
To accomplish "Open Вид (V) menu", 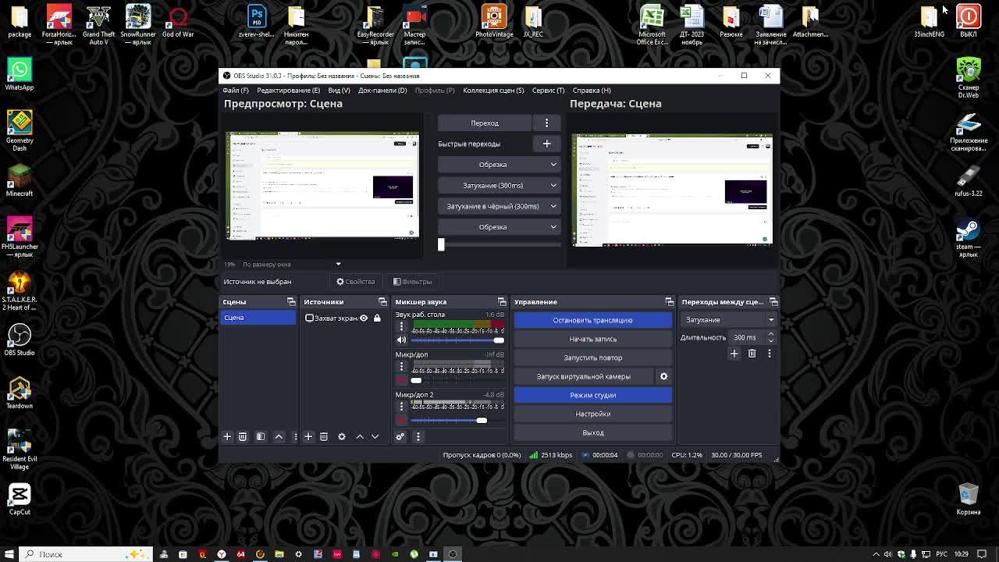I will pyautogui.click(x=339, y=91).
